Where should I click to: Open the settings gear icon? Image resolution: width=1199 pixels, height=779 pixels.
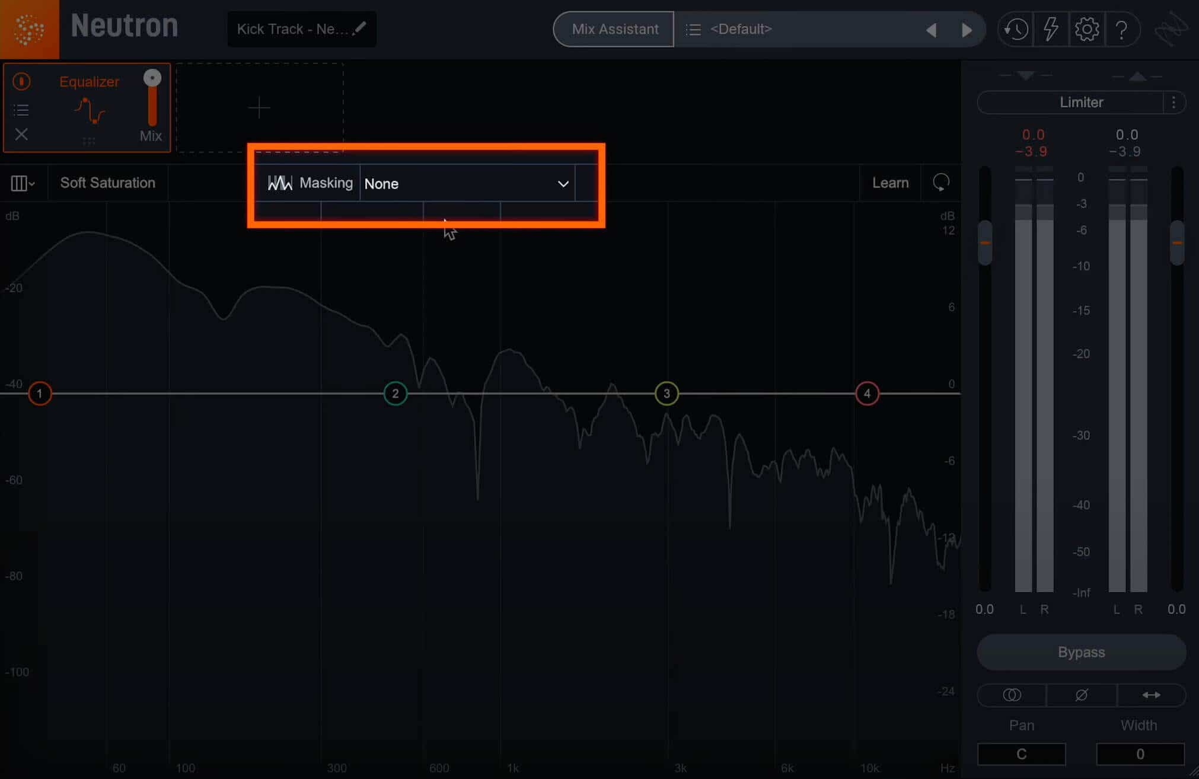click(x=1086, y=29)
